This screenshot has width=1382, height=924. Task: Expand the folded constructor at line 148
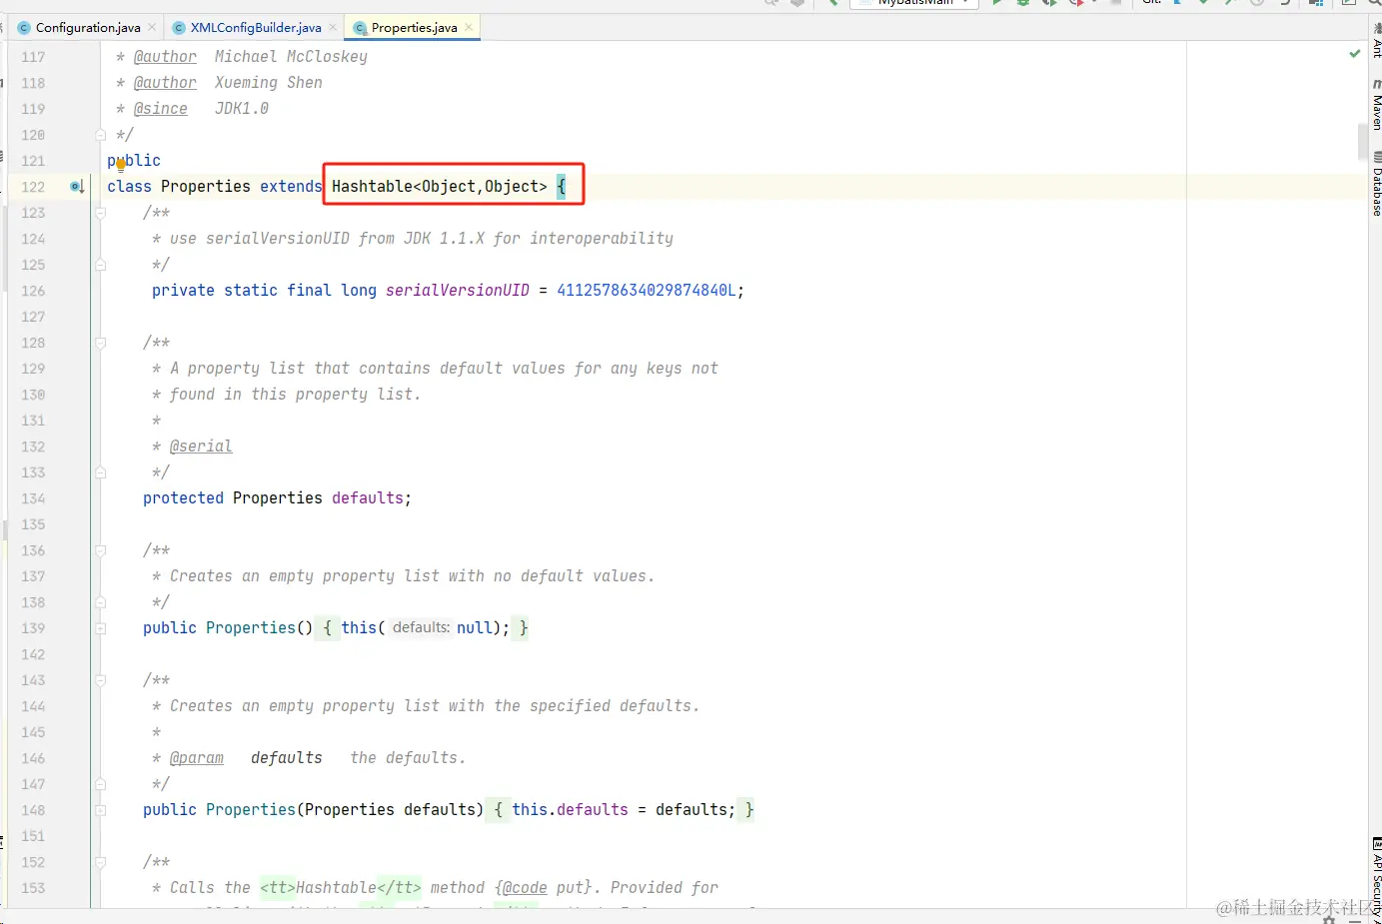pos(100,810)
